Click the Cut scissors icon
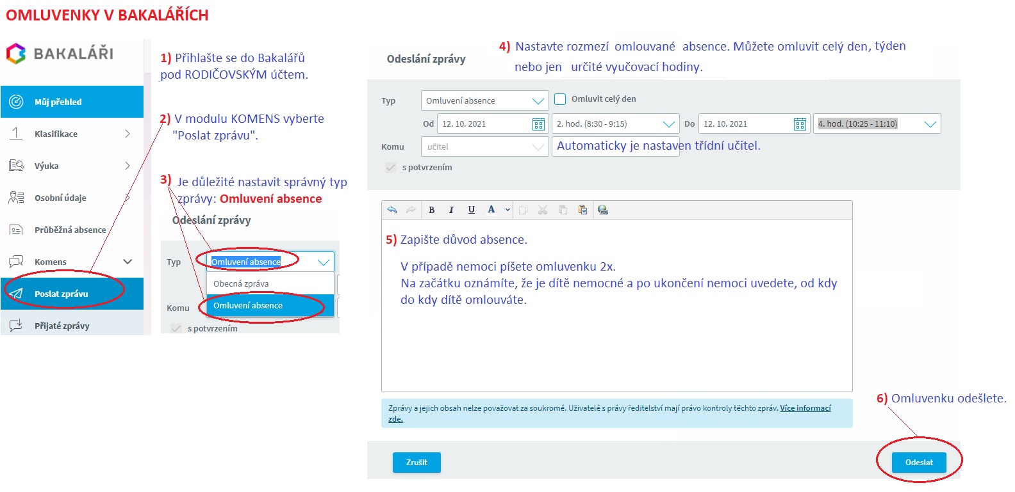1015x492 pixels. pyautogui.click(x=543, y=210)
